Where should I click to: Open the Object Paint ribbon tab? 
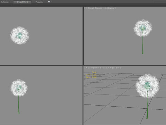tap(22, 2)
